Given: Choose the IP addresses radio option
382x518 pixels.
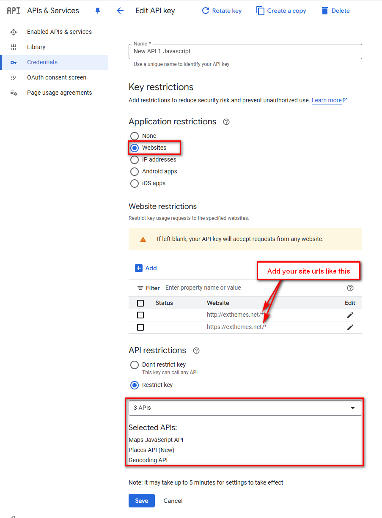Looking at the screenshot, I should point(135,160).
